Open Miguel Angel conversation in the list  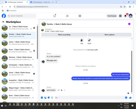pyautogui.click(x=18, y=89)
